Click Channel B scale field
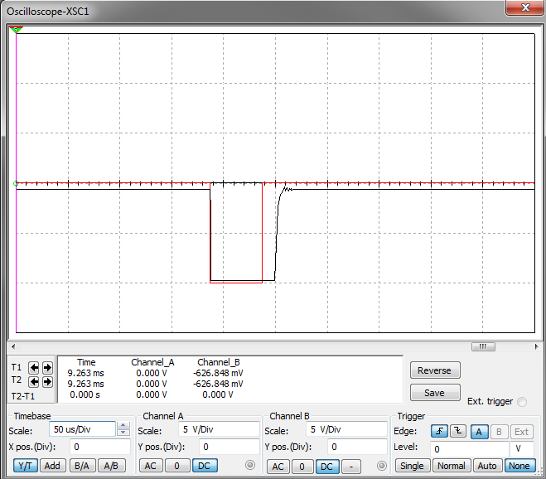 click(x=345, y=430)
